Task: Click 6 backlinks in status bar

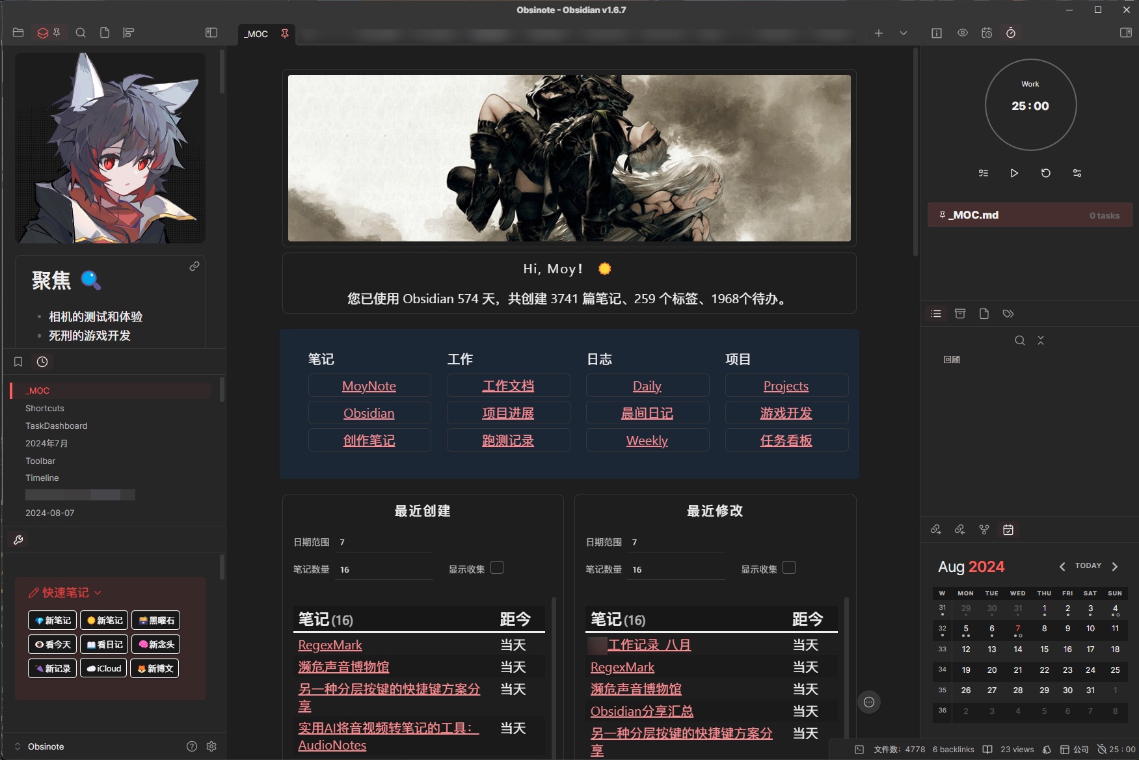Action: click(954, 750)
